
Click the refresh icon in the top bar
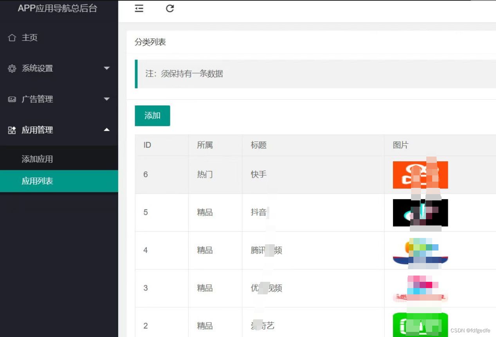click(x=170, y=8)
